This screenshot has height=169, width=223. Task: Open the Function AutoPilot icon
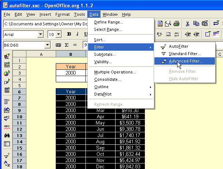58,45
